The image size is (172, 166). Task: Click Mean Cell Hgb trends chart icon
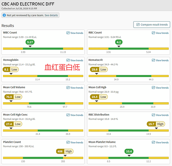tap(153, 88)
